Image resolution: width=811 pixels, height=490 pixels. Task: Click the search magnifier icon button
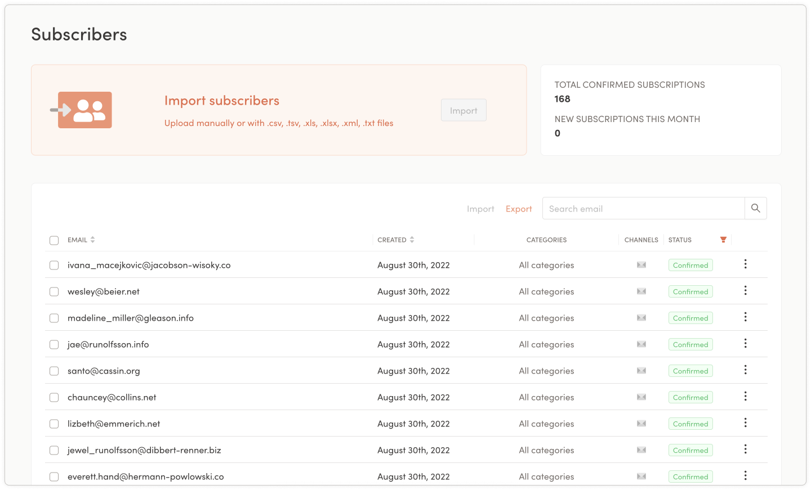click(756, 208)
